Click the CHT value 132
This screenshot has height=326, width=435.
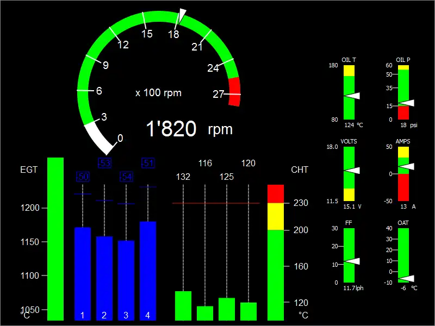183,177
